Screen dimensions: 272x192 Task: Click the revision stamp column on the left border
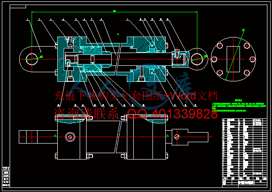[6, 177]
